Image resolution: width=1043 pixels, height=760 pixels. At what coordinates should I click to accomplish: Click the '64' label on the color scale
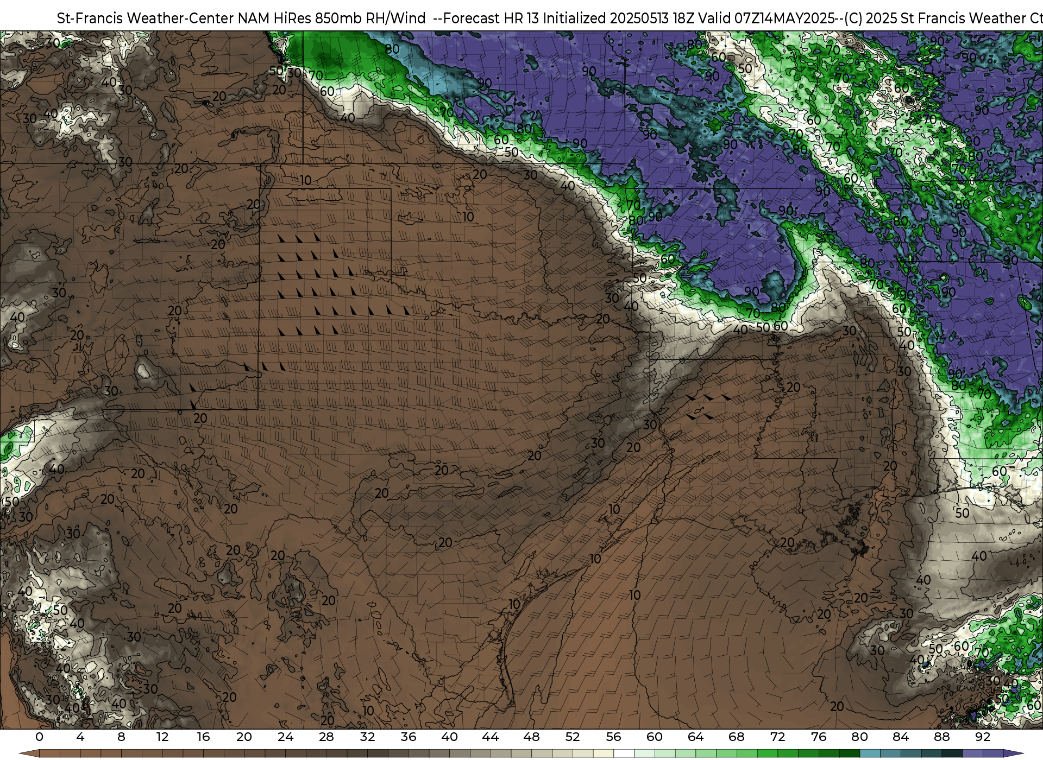695,737
